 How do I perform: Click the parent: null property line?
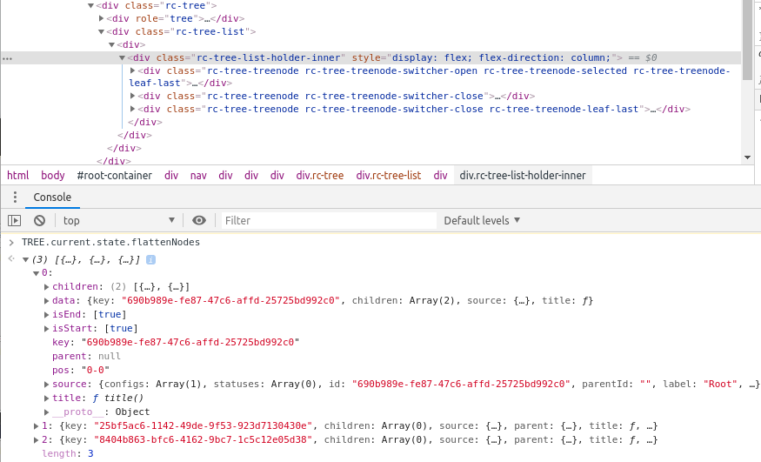(x=86, y=356)
